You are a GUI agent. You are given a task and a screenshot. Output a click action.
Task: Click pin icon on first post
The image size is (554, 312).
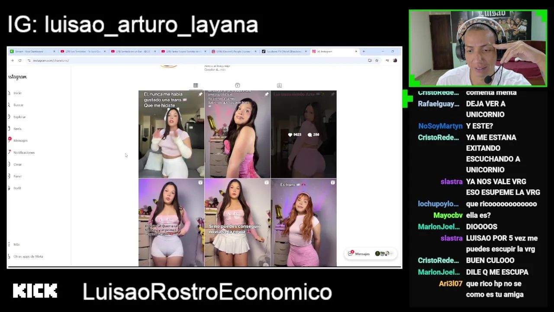tap(200, 94)
